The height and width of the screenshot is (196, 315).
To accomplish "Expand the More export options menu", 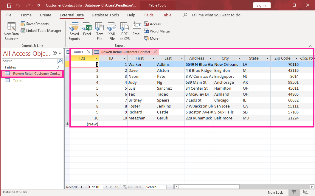I will [153, 38].
